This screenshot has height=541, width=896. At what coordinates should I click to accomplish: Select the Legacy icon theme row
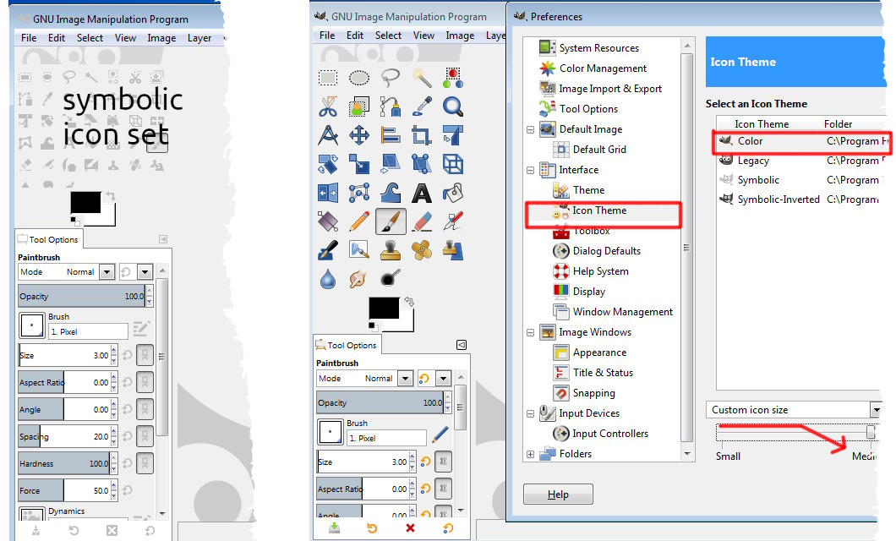[800, 161]
